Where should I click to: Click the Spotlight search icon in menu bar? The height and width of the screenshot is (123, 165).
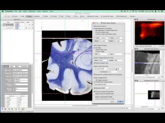[x=159, y=12]
